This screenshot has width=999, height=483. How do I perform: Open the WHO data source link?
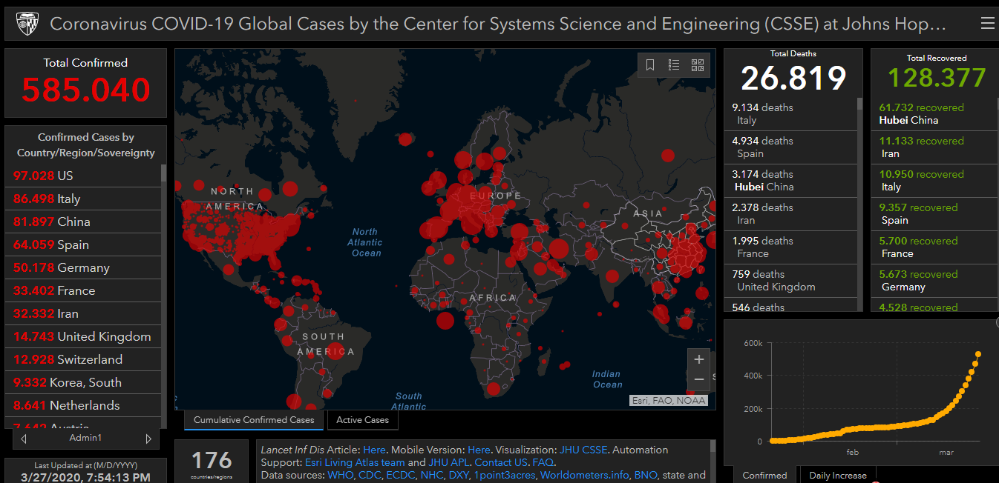[x=339, y=475]
